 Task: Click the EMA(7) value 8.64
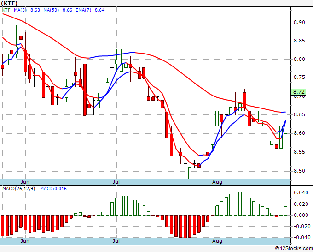[99, 10]
